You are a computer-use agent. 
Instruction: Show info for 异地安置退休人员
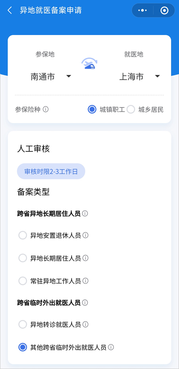click(x=86, y=236)
